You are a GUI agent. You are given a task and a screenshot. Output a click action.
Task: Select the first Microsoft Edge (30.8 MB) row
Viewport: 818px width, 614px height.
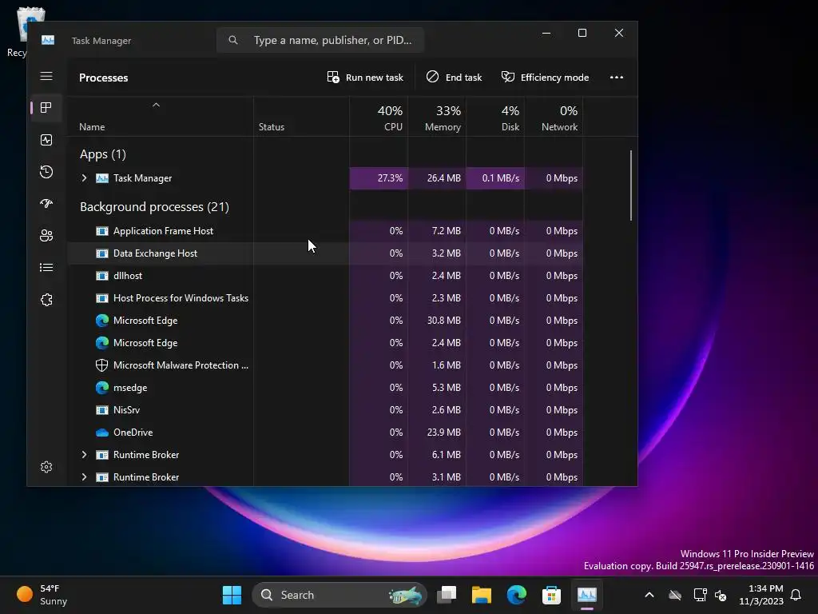(x=326, y=321)
